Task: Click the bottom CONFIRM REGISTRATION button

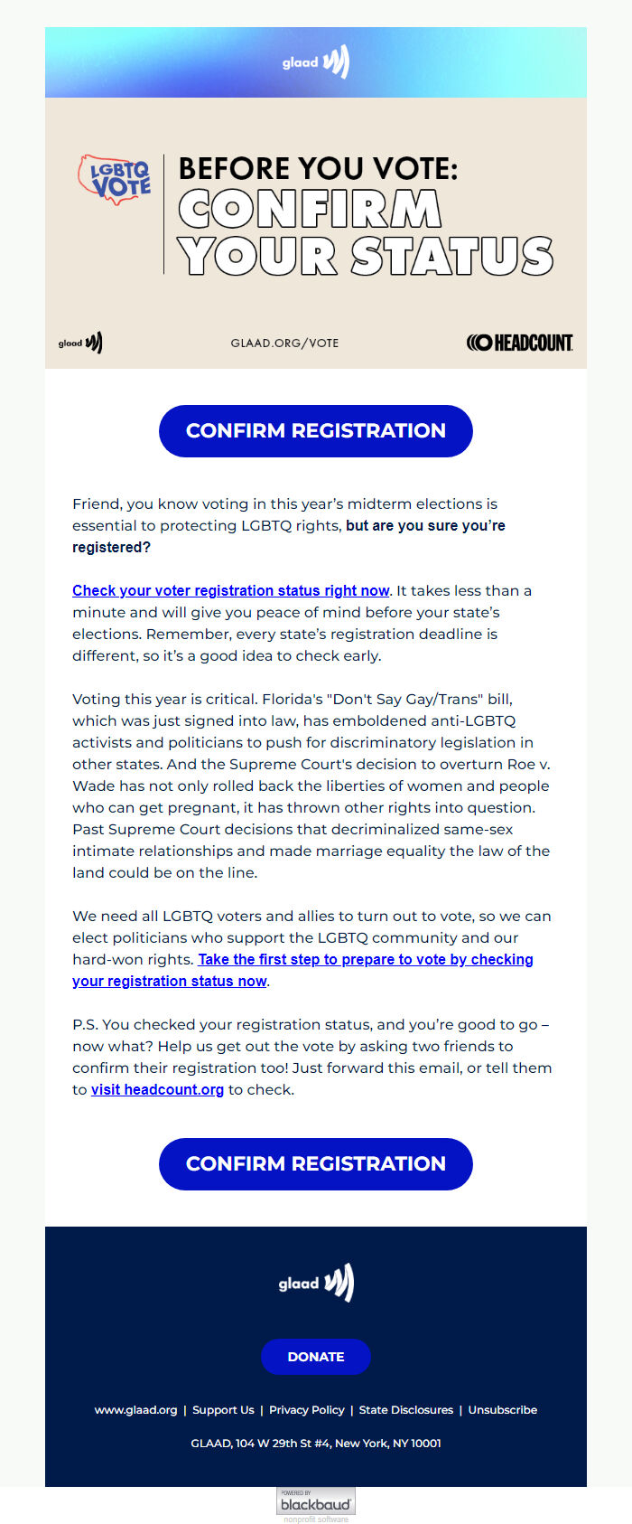Action: point(315,1163)
